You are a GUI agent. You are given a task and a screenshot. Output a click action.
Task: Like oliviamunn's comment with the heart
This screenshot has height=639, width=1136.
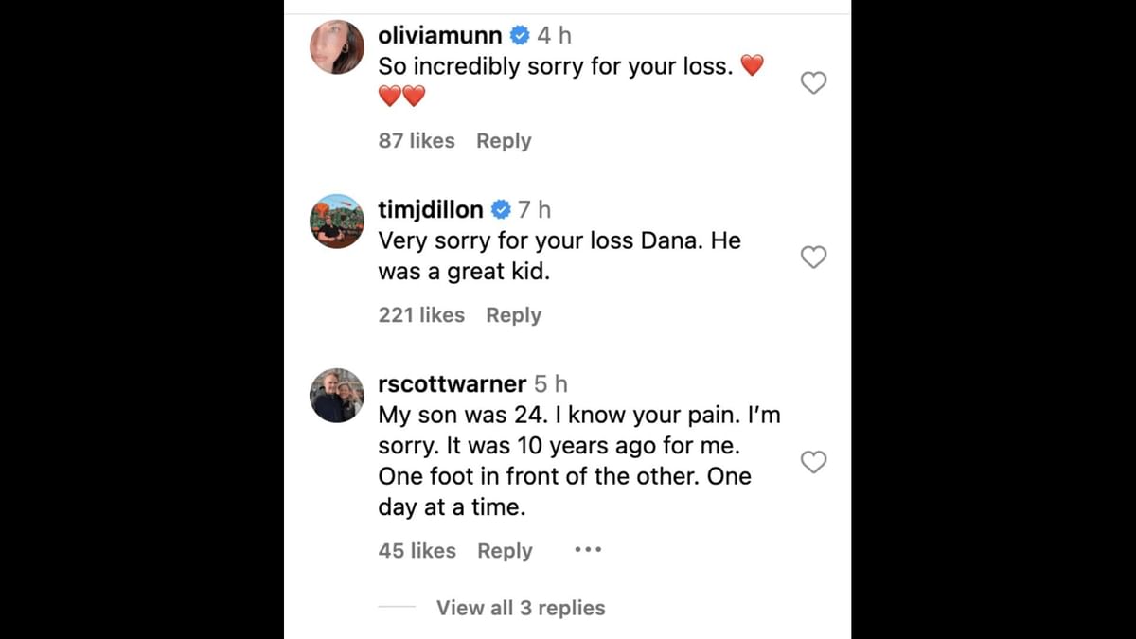(x=813, y=83)
